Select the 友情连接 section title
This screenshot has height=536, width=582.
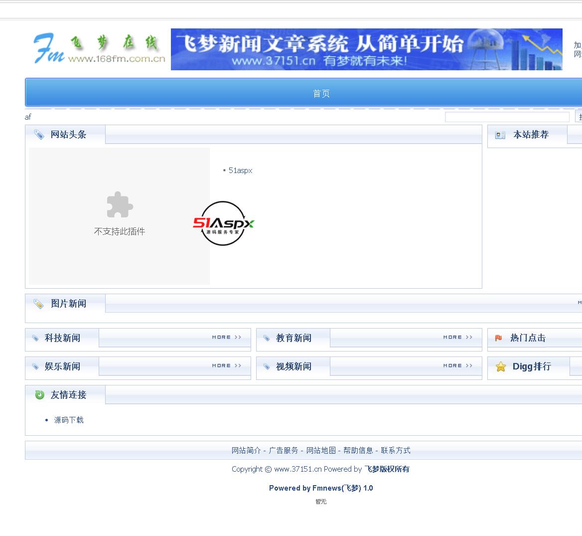tap(68, 395)
